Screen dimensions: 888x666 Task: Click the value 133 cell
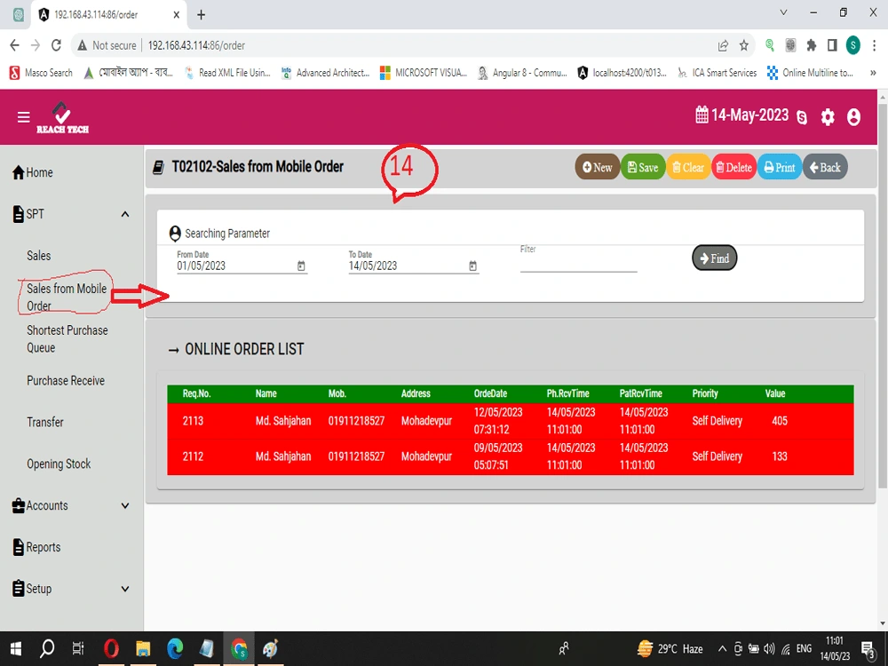(x=780, y=456)
